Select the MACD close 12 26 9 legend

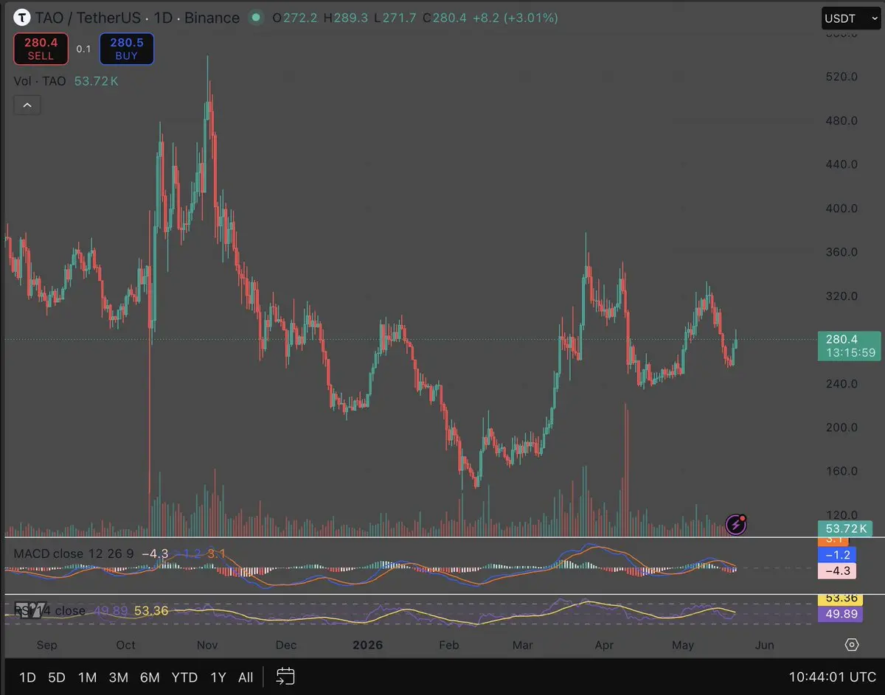[73, 553]
